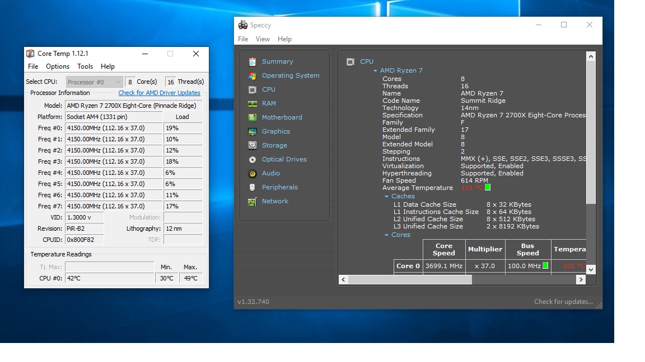645x362 pixels.
Task: Collapse the Cores section arrow
Action: point(386,235)
